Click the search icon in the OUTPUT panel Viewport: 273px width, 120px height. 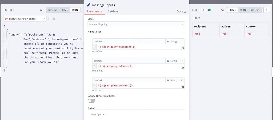tap(223, 10)
